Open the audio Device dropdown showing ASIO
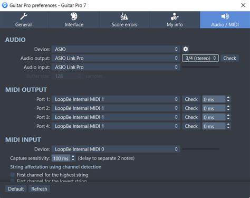 pos(116,49)
